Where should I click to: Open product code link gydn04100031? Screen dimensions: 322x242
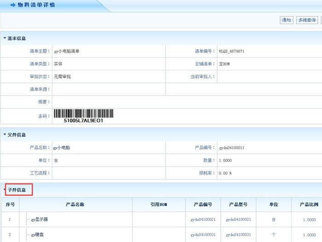coord(203,235)
